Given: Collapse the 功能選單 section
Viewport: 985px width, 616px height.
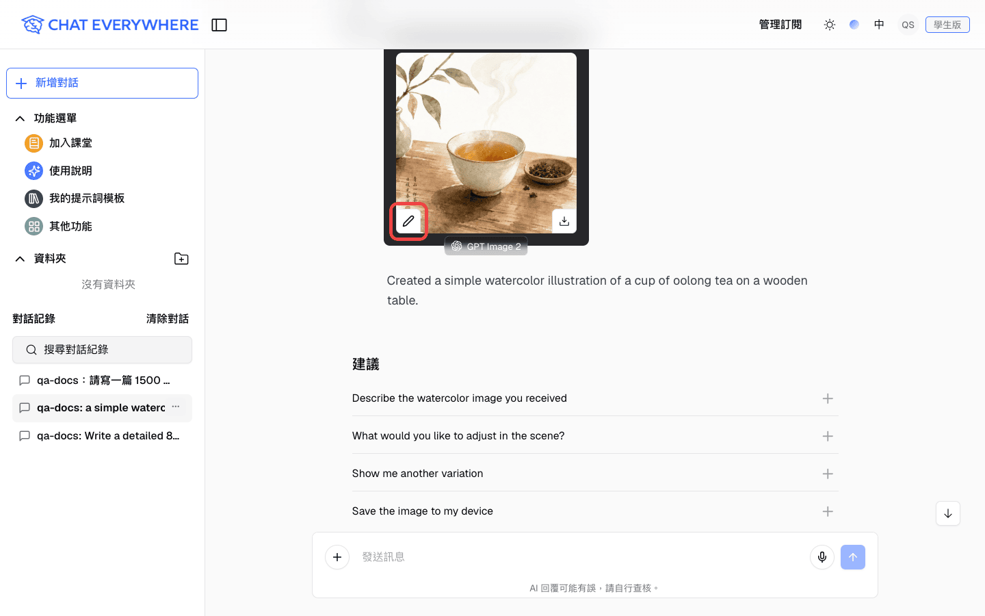Looking at the screenshot, I should 20,118.
